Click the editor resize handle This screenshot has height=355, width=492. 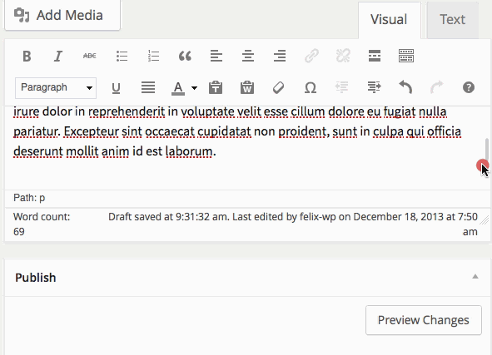click(485, 220)
